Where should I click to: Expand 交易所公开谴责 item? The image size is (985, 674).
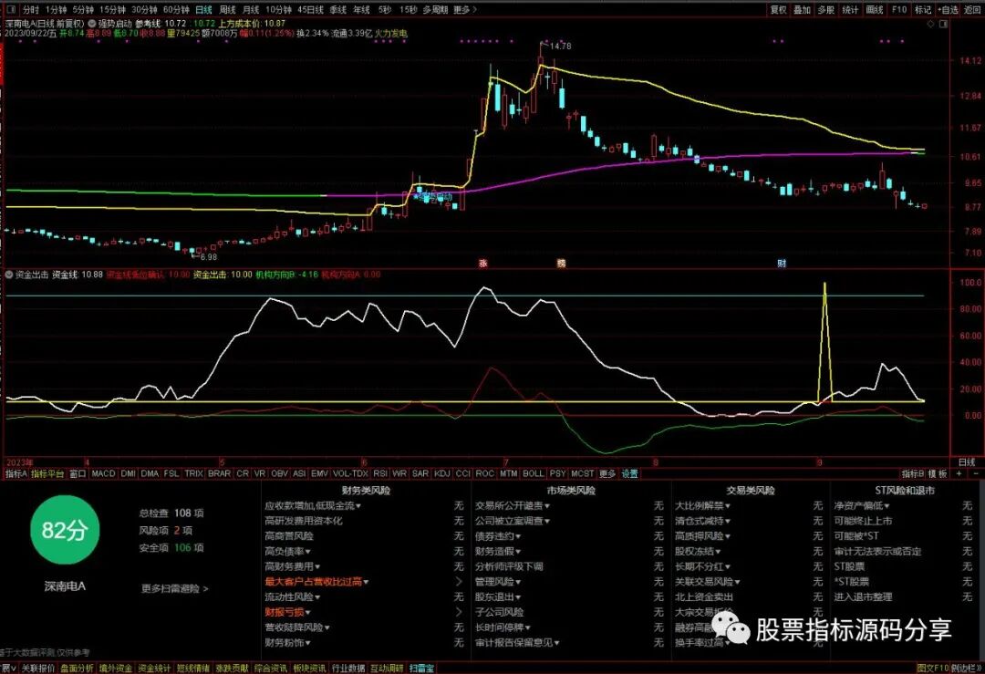[x=513, y=505]
